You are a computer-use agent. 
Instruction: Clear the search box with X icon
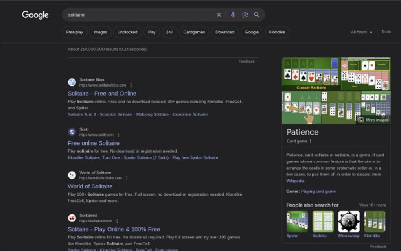[x=219, y=15]
